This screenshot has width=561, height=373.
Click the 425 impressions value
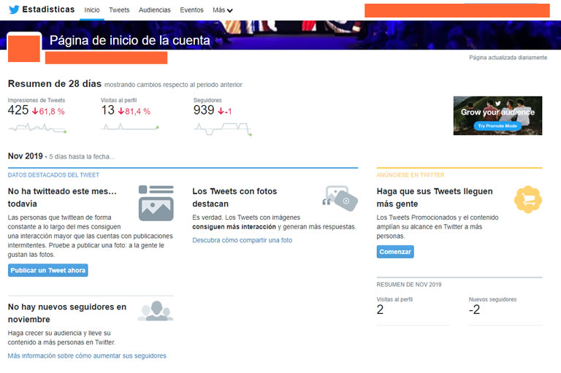pyautogui.click(x=18, y=110)
